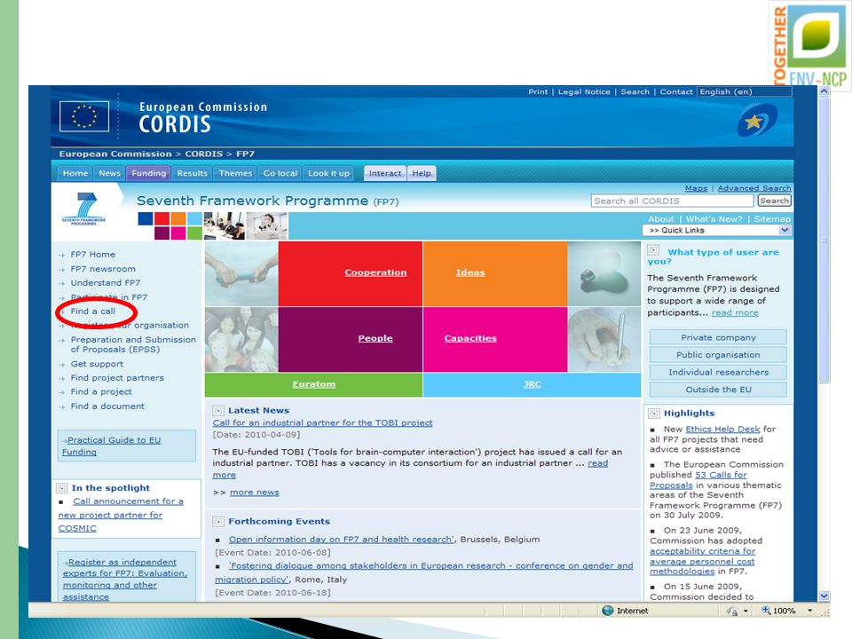
Task: Collapse the 'In the spotlight' section icon
Action: pyautogui.click(x=62, y=488)
